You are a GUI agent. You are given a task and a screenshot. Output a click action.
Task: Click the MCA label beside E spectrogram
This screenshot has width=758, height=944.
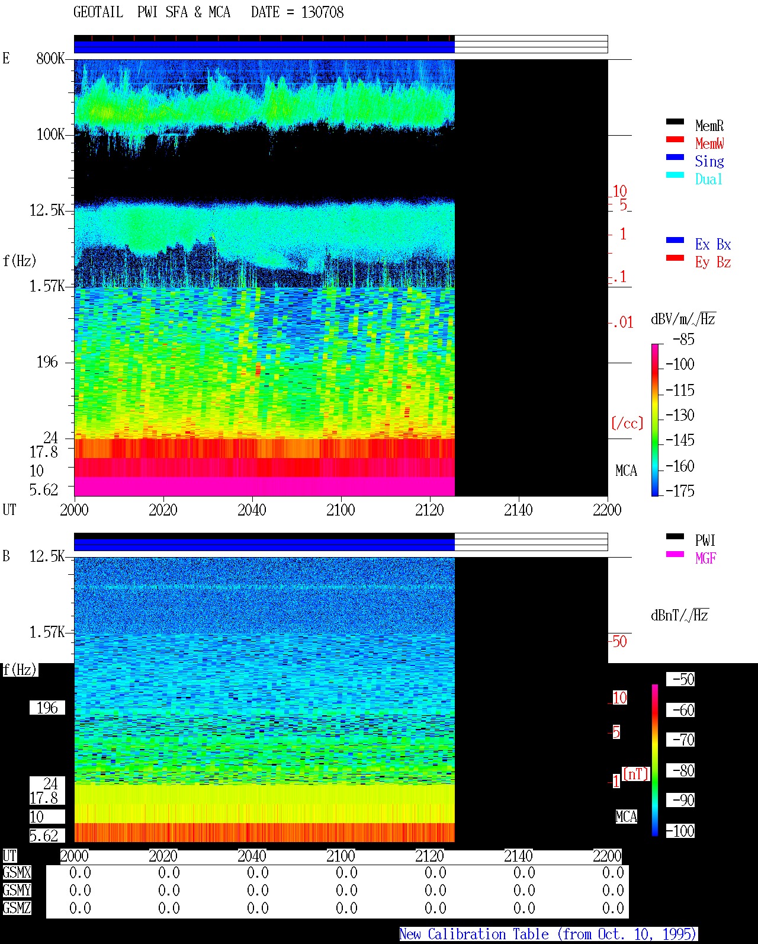coord(626,471)
